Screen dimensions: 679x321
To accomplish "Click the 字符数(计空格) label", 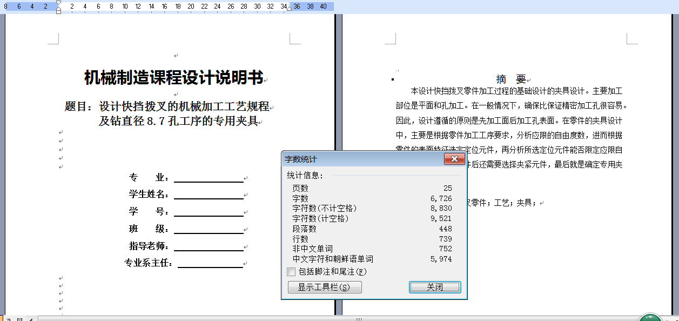I will (320, 218).
